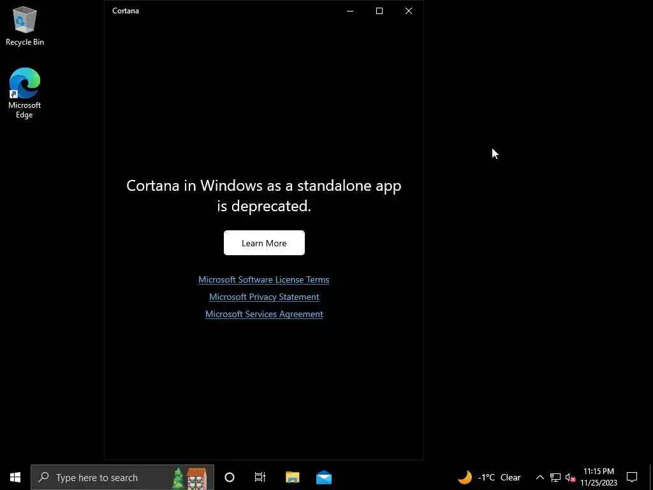Maximize the Cortana window

pyautogui.click(x=379, y=11)
